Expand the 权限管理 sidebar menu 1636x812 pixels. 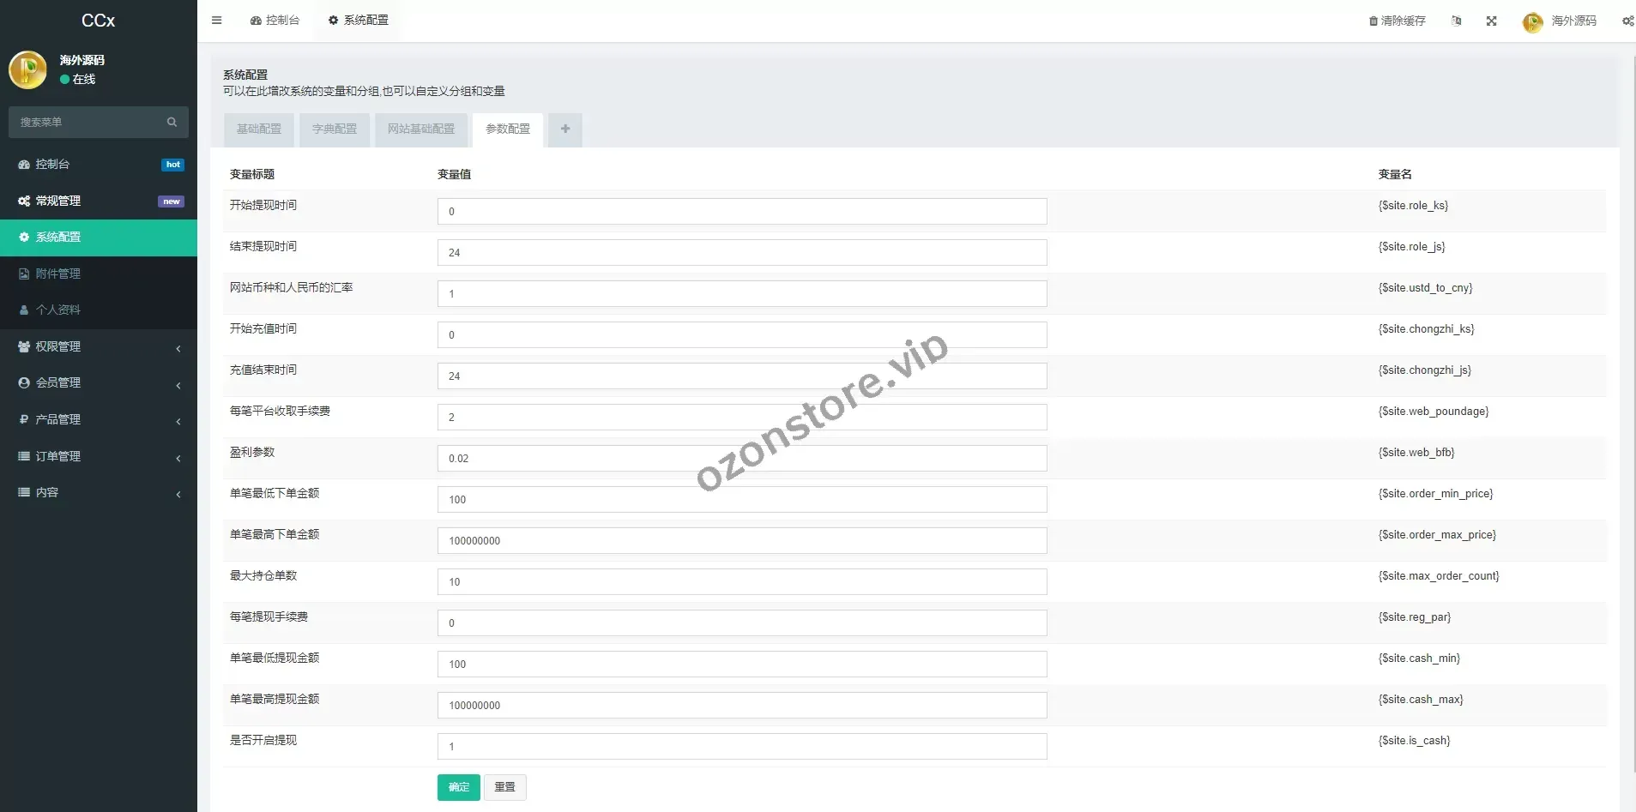[99, 346]
